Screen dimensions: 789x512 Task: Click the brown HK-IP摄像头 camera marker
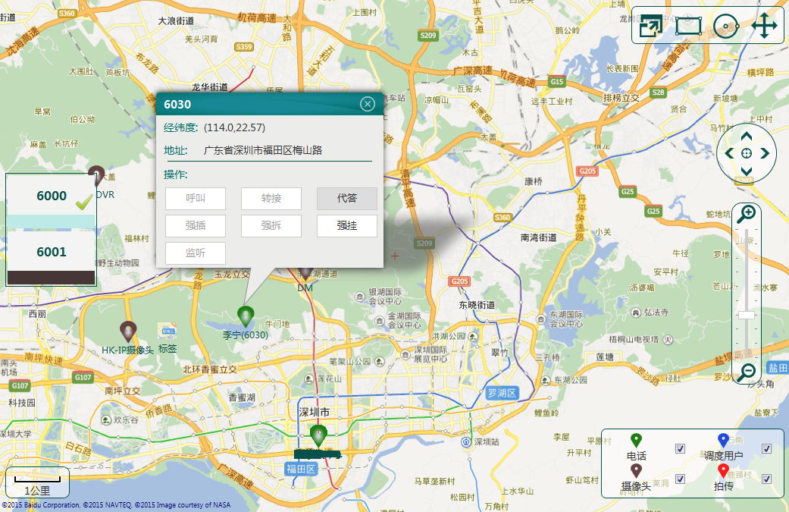128,331
